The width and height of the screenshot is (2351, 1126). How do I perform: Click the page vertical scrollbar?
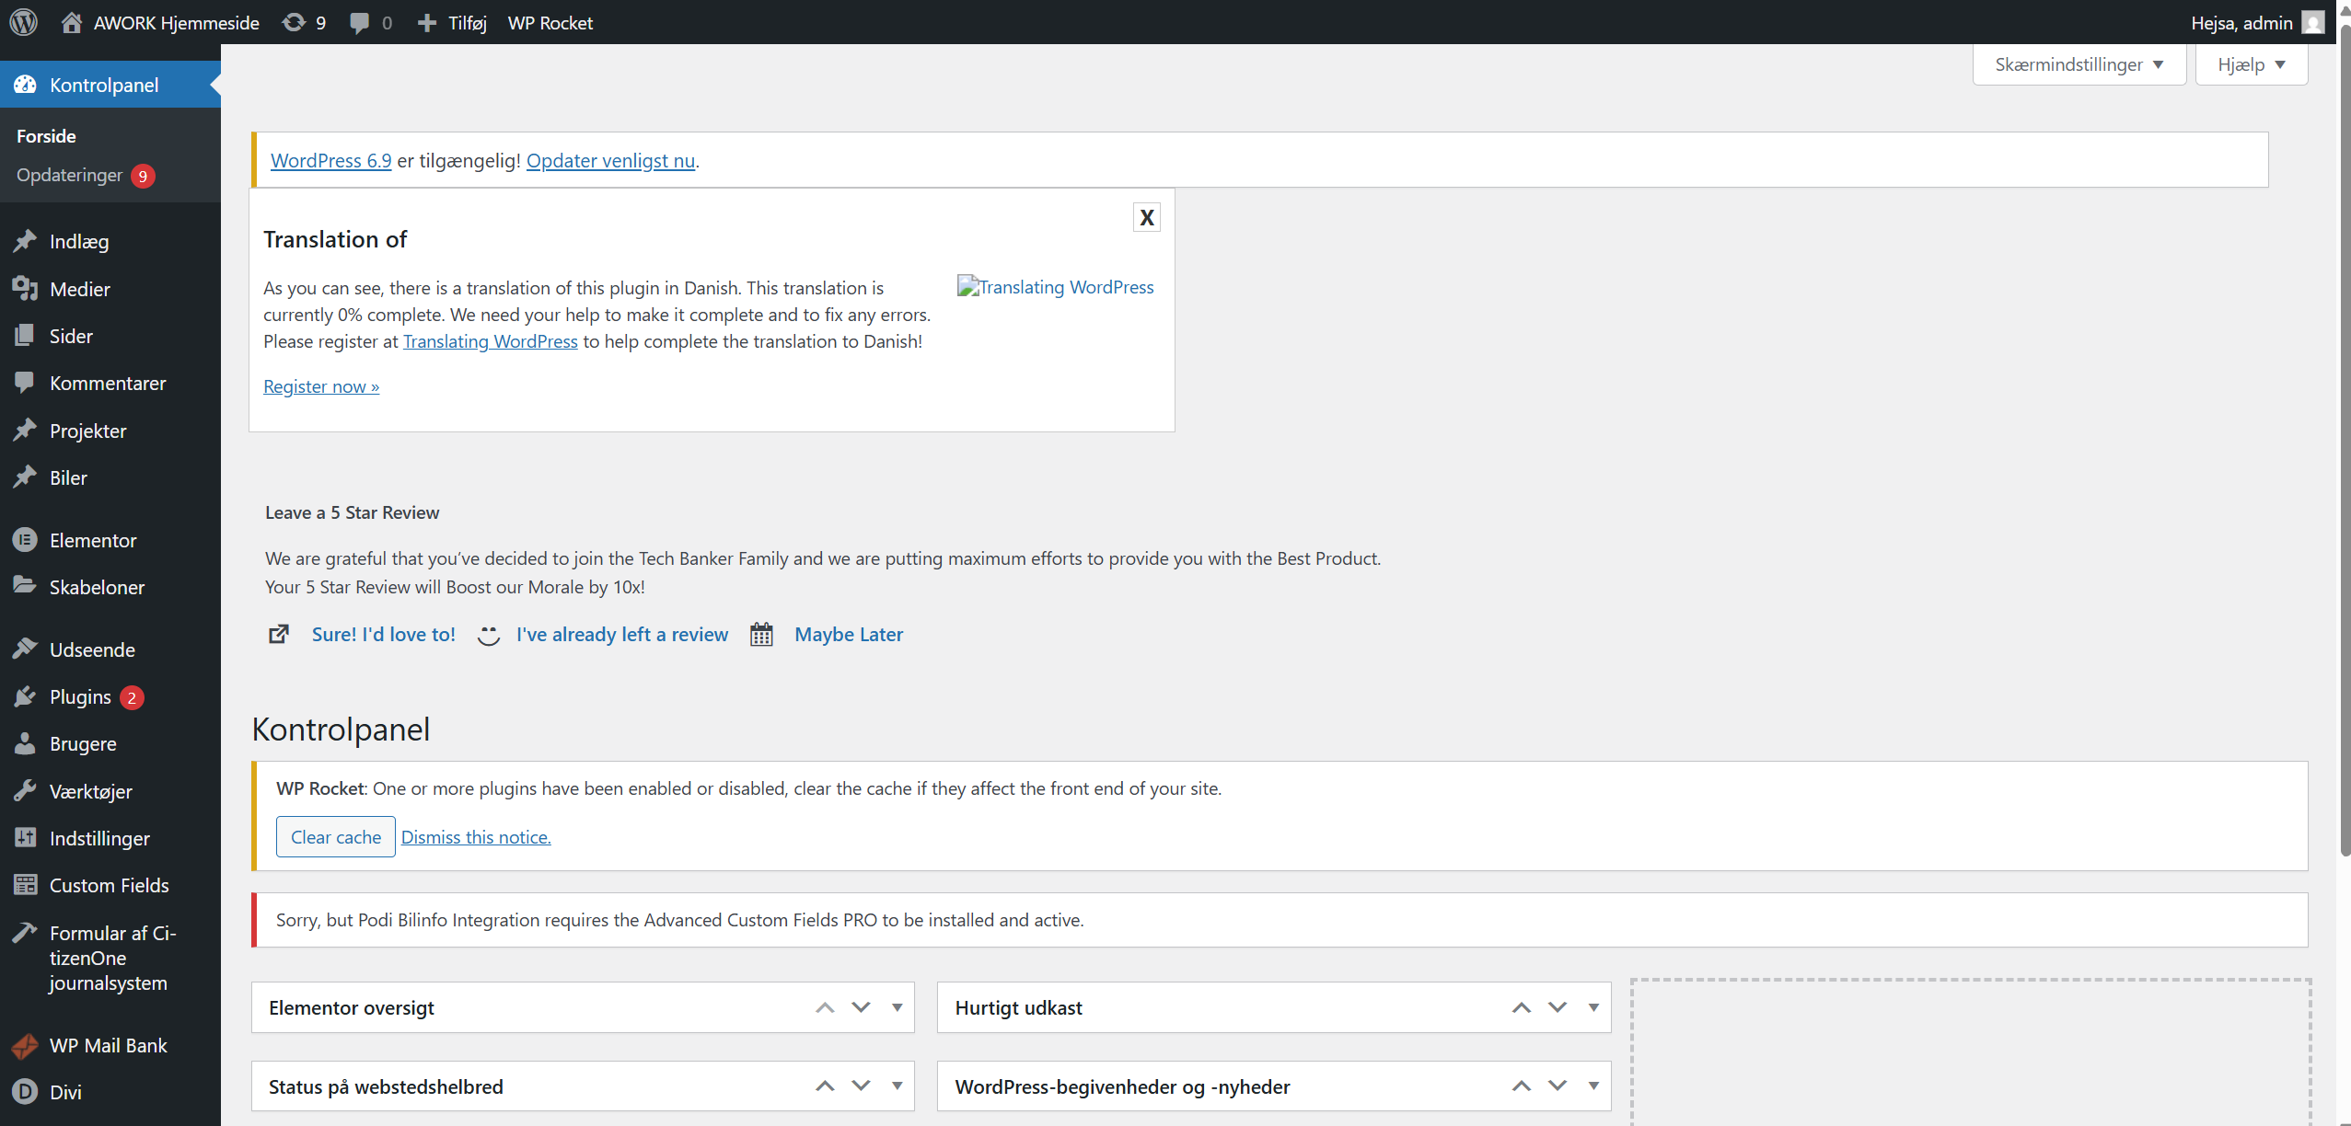click(2344, 442)
